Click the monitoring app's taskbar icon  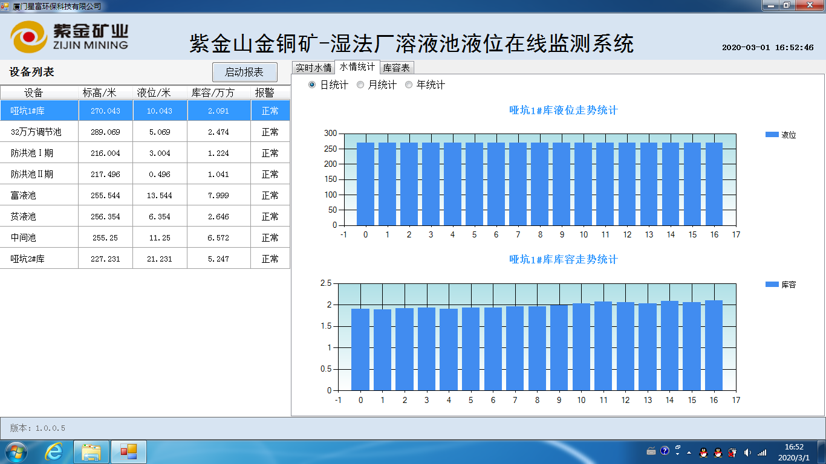pyautogui.click(x=128, y=452)
